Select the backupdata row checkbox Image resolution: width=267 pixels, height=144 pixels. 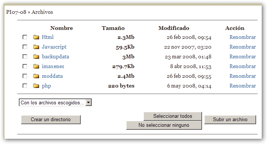(25, 56)
